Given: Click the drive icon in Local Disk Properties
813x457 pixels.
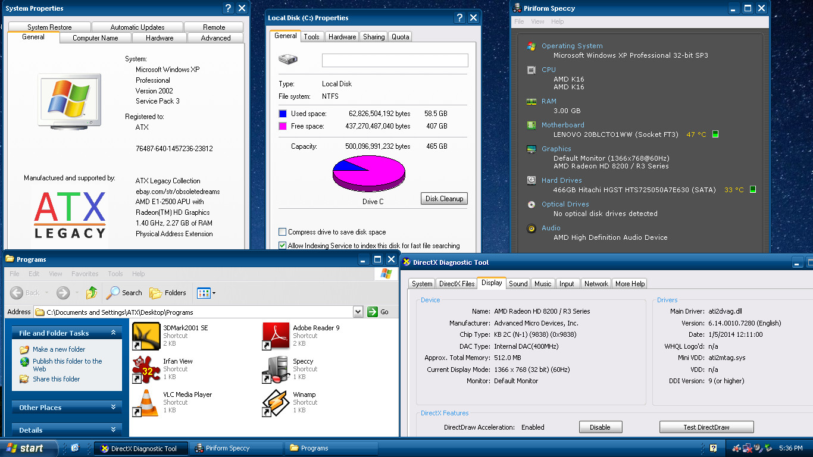Looking at the screenshot, I should point(287,60).
